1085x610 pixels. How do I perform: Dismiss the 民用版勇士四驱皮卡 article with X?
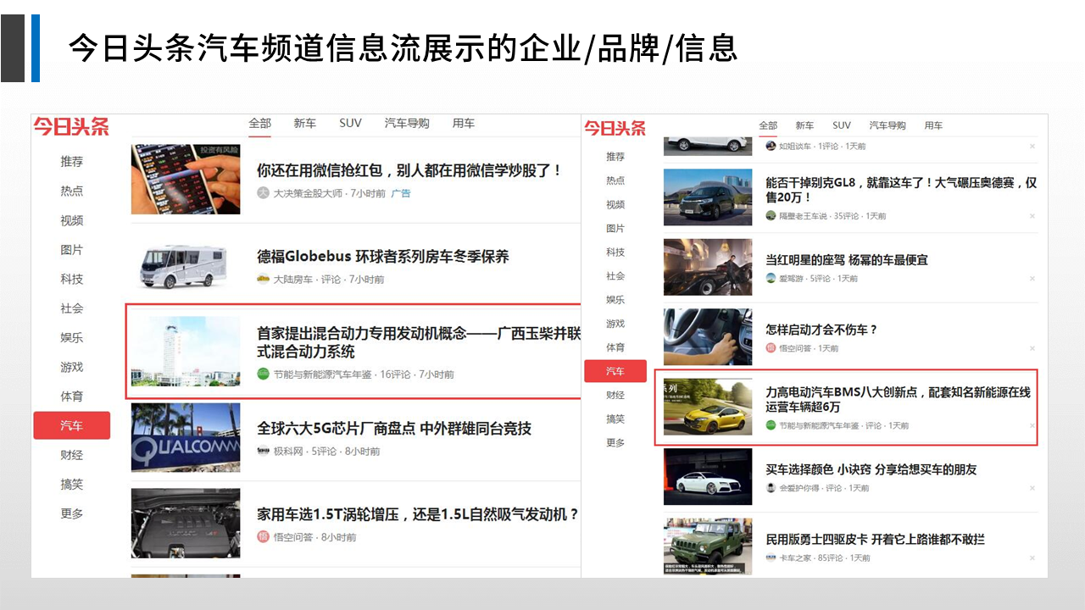coord(1032,557)
